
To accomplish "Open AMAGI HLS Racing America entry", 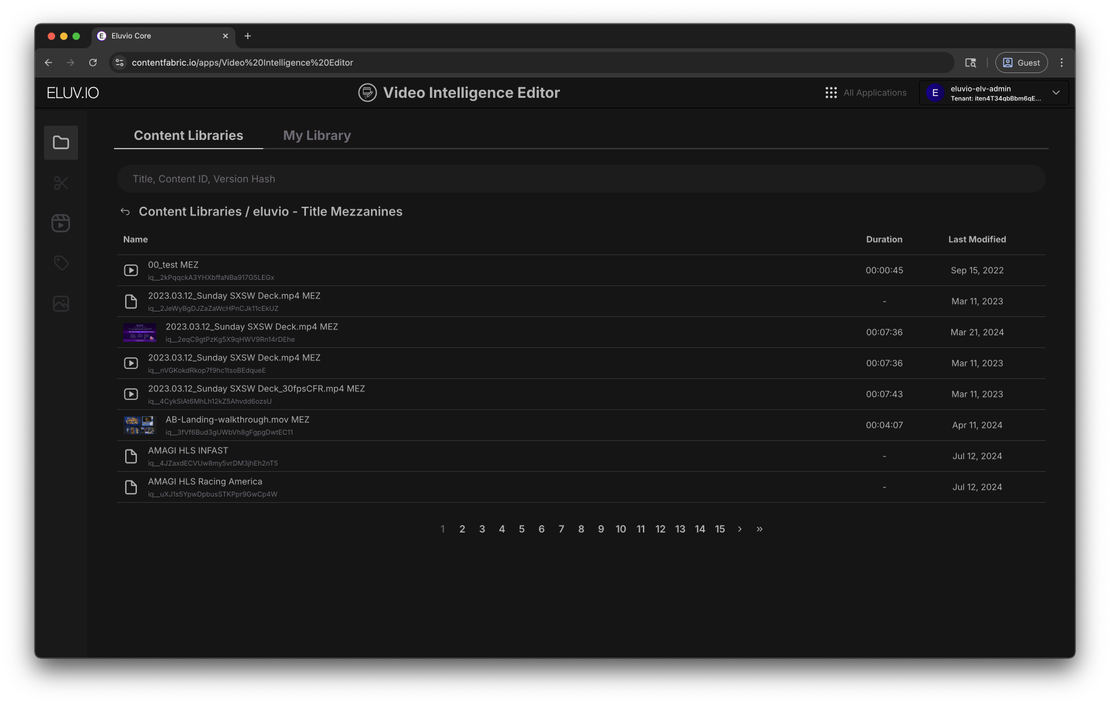I will coord(205,482).
